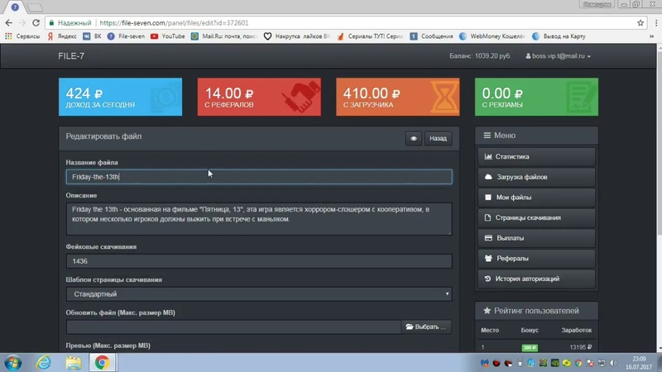Click the eye preview icon button
The height and width of the screenshot is (372, 662).
click(x=414, y=139)
